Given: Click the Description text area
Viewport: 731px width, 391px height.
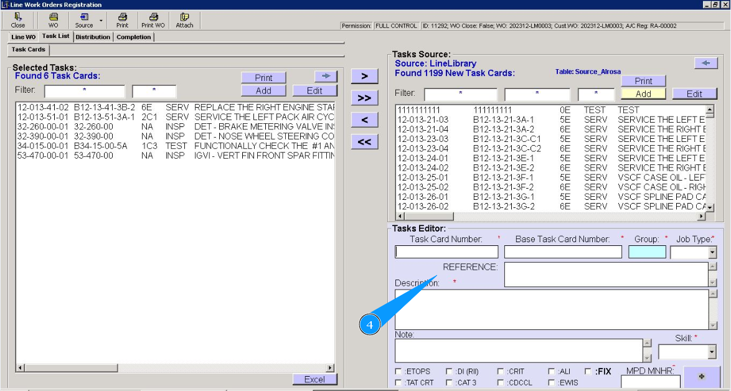Looking at the screenshot, I should click(552, 310).
